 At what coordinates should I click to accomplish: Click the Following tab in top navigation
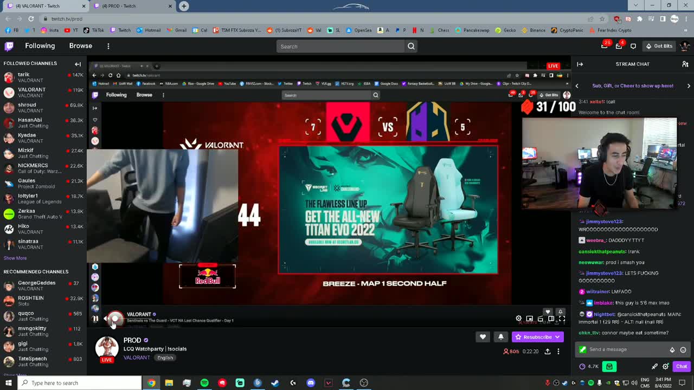click(40, 46)
